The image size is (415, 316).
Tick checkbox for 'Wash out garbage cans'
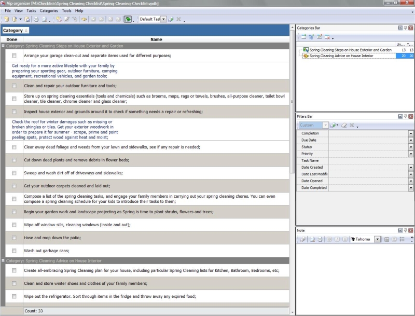pyautogui.click(x=14, y=250)
